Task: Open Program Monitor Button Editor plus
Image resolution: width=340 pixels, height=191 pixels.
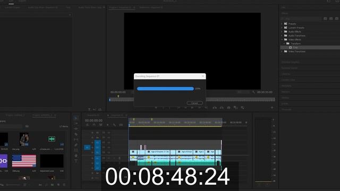Action: pos(272,108)
